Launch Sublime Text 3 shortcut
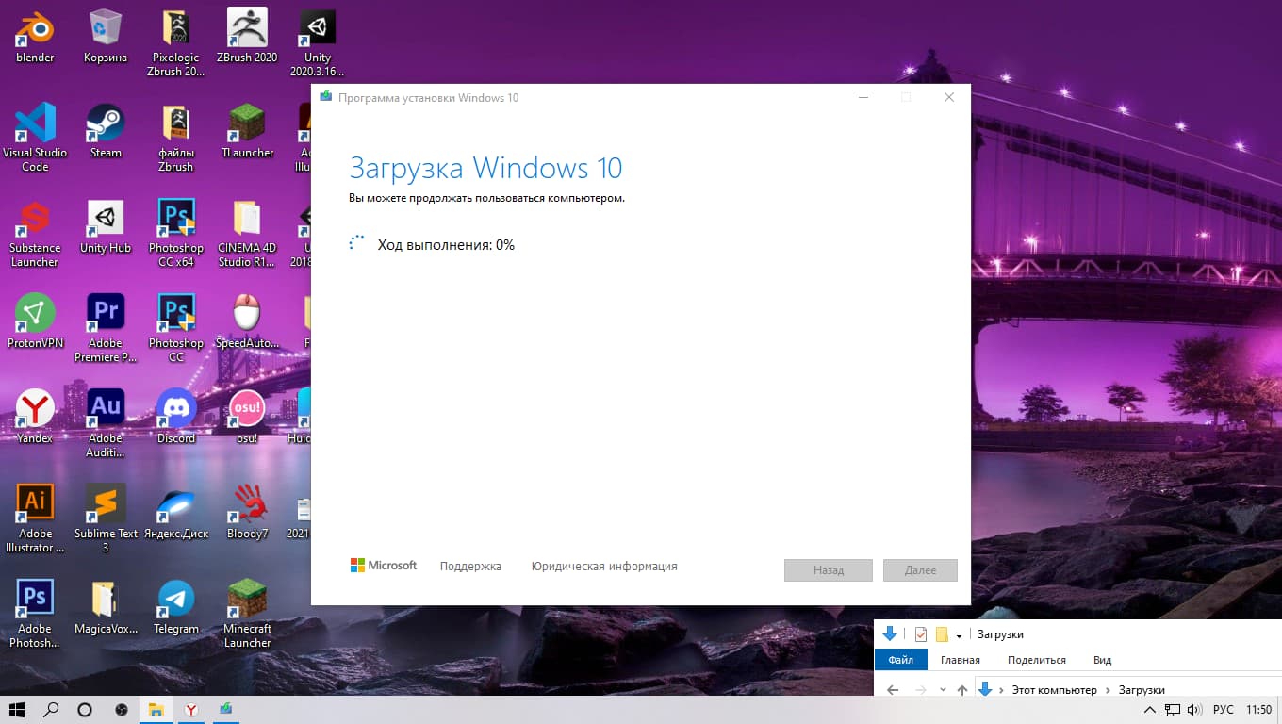Image resolution: width=1282 pixels, height=724 pixels. pyautogui.click(x=106, y=518)
